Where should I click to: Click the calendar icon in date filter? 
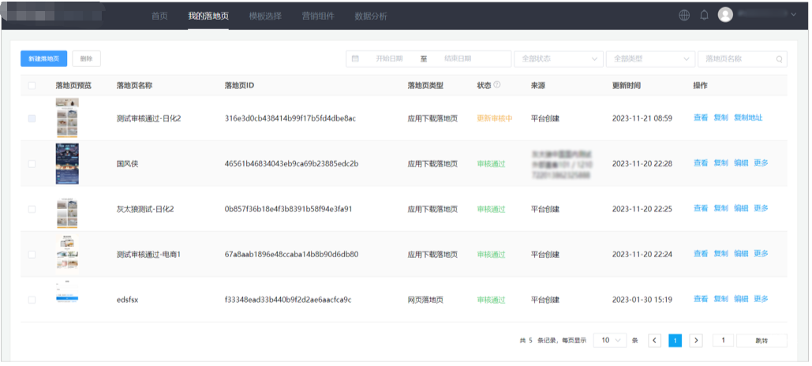pyautogui.click(x=355, y=59)
